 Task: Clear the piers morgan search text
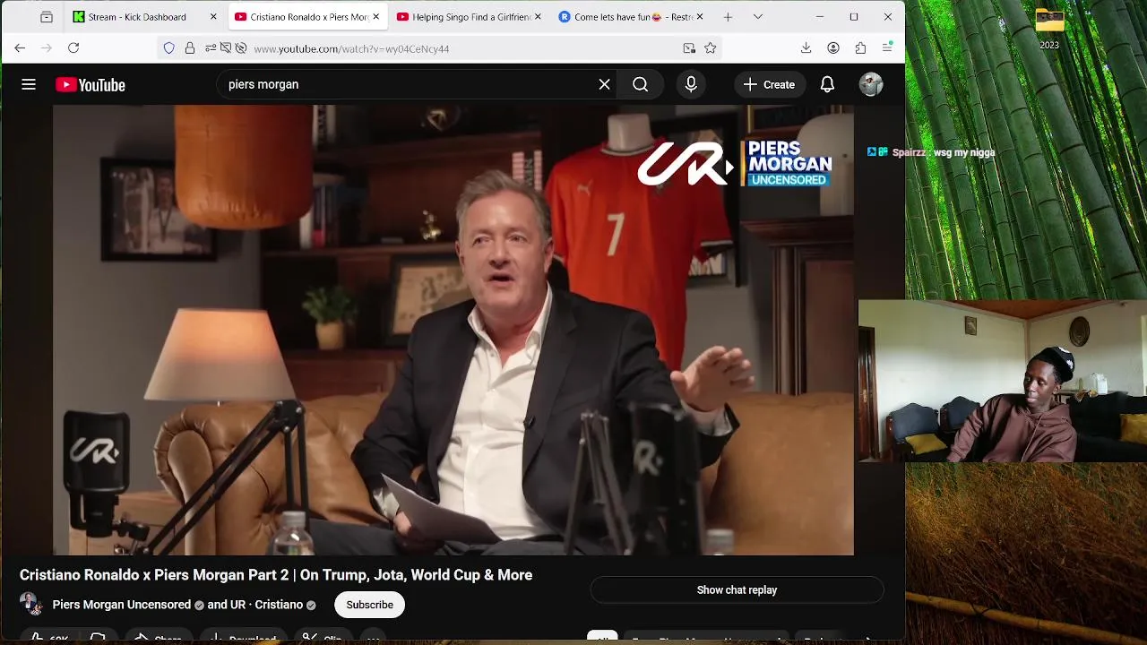[x=604, y=84]
